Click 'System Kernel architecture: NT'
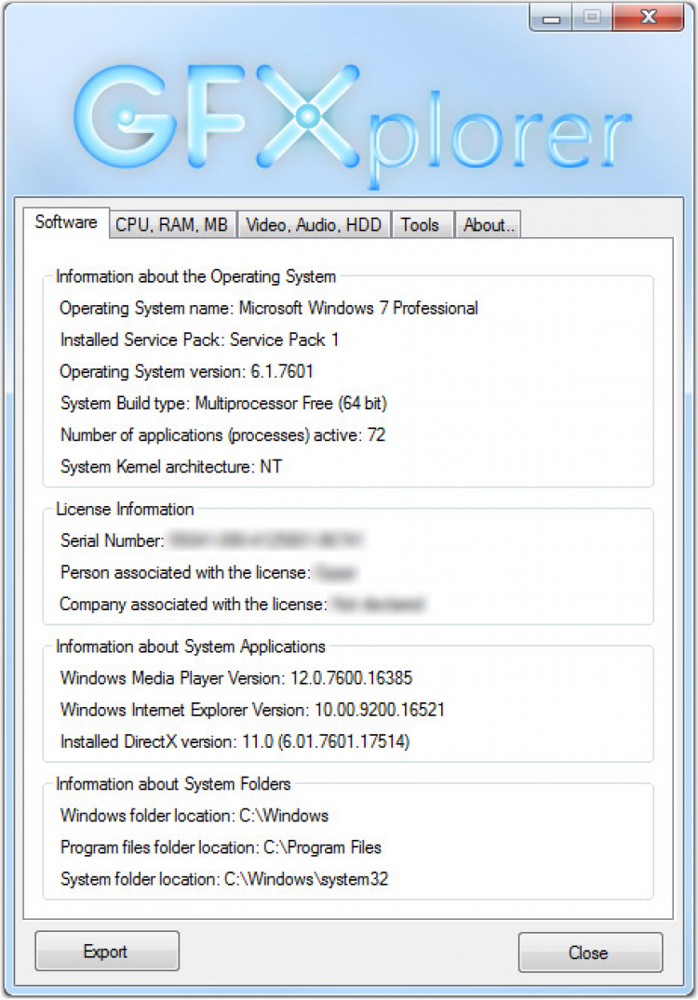The width and height of the screenshot is (698, 1000). (171, 467)
